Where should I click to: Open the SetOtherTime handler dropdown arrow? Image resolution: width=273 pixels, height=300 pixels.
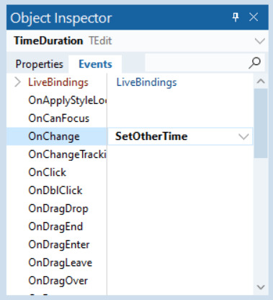click(243, 137)
